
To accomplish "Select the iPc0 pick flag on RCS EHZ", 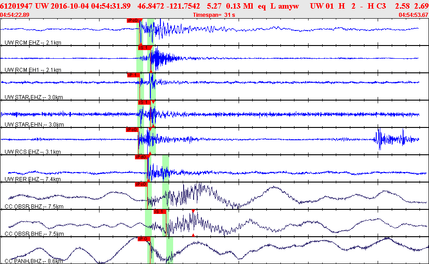I will 132,130.
